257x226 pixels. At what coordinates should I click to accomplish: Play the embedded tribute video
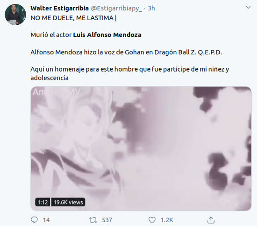click(x=141, y=148)
